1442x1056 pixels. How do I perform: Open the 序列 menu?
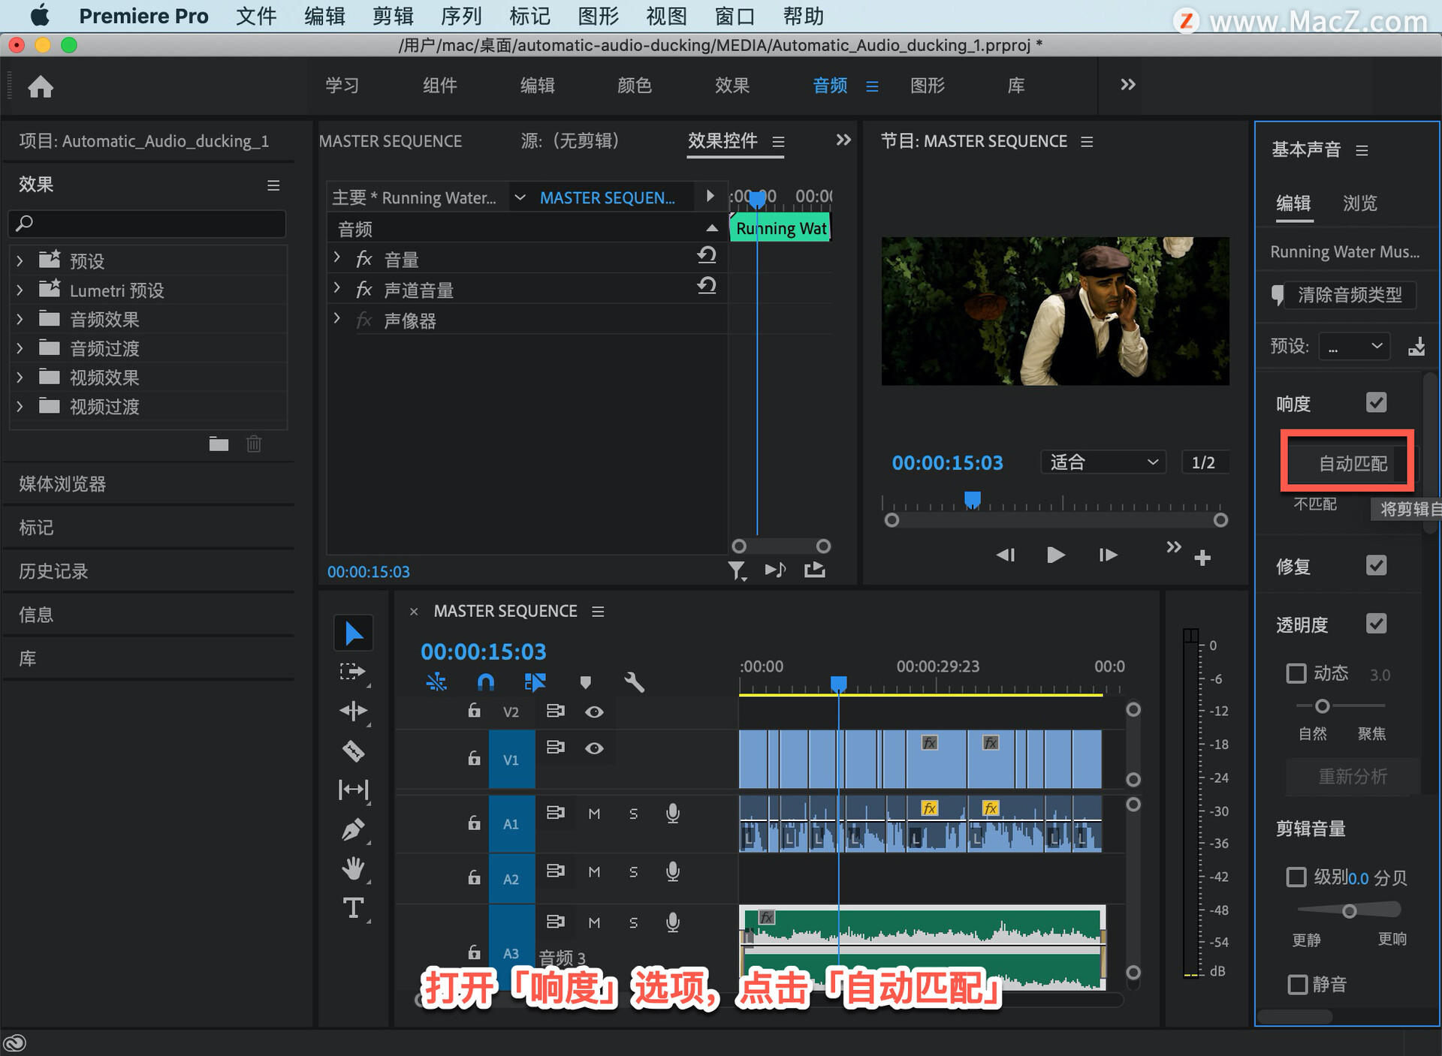[x=460, y=16]
